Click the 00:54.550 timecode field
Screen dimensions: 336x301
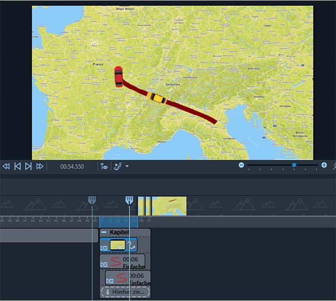(72, 166)
